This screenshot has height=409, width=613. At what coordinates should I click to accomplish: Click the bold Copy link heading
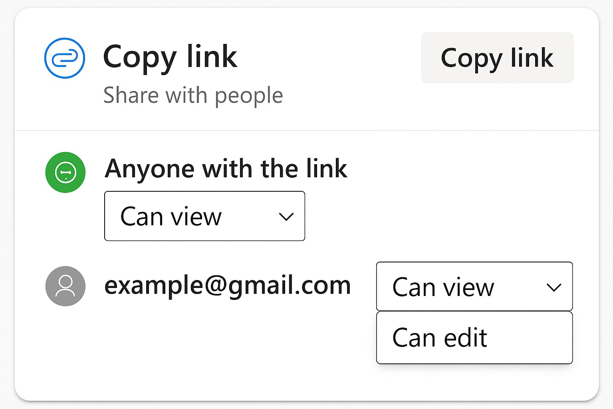pos(170,58)
